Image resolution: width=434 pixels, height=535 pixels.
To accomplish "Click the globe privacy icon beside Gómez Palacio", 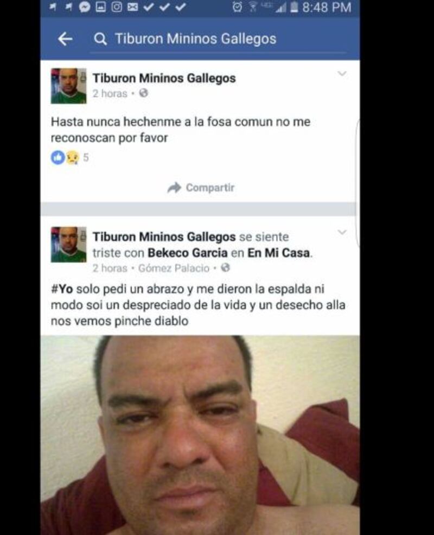I will pyautogui.click(x=225, y=268).
